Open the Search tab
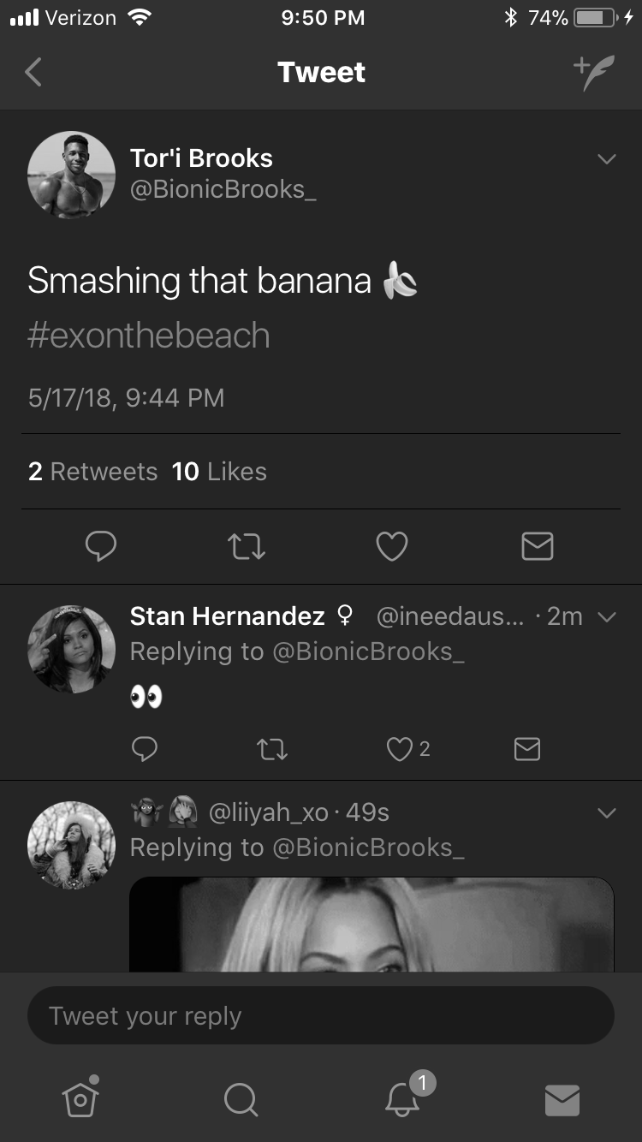Viewport: 642px width, 1142px height. click(x=240, y=1099)
